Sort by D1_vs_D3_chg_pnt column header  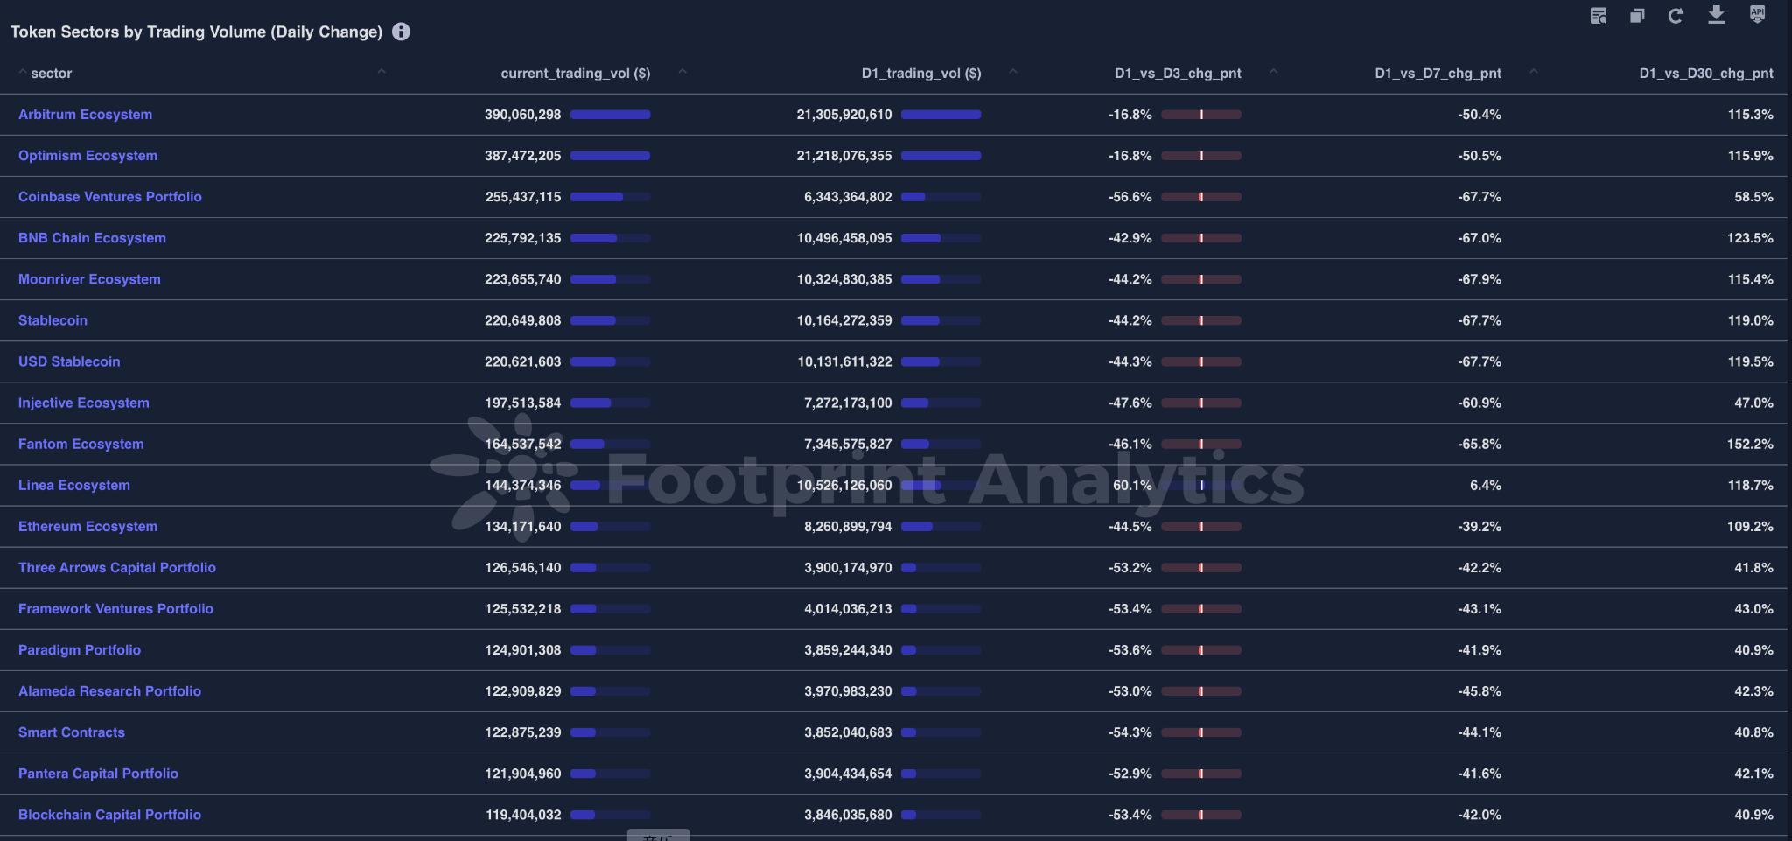(x=1178, y=74)
